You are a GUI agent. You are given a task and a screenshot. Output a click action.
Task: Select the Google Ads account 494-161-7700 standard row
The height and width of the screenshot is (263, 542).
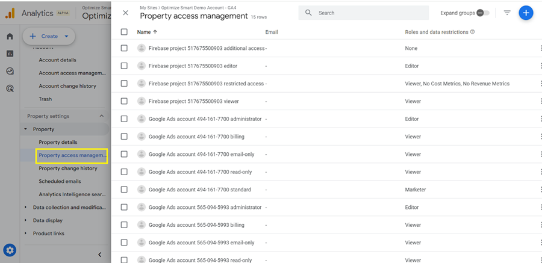click(x=326, y=190)
